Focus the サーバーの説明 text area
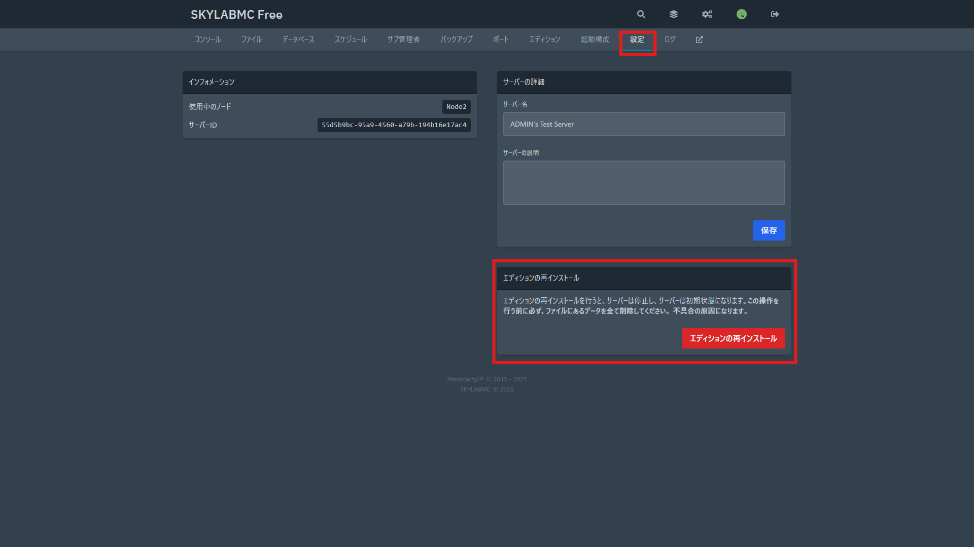 pos(644,183)
